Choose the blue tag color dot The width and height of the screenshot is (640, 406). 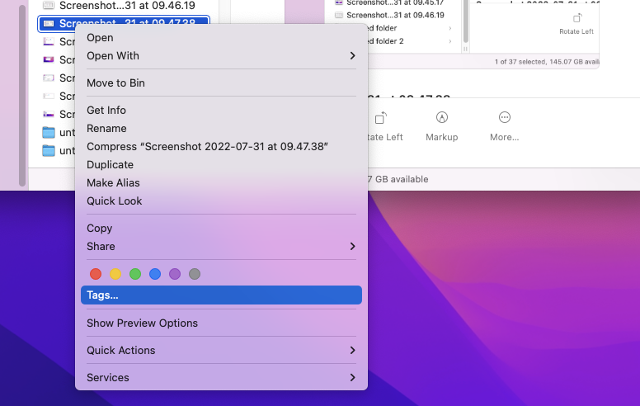point(155,274)
